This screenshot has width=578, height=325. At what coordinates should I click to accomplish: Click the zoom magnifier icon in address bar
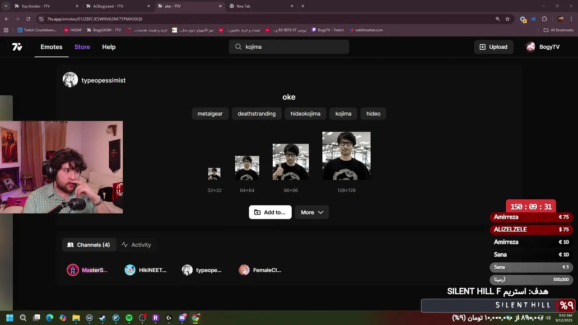click(x=498, y=19)
